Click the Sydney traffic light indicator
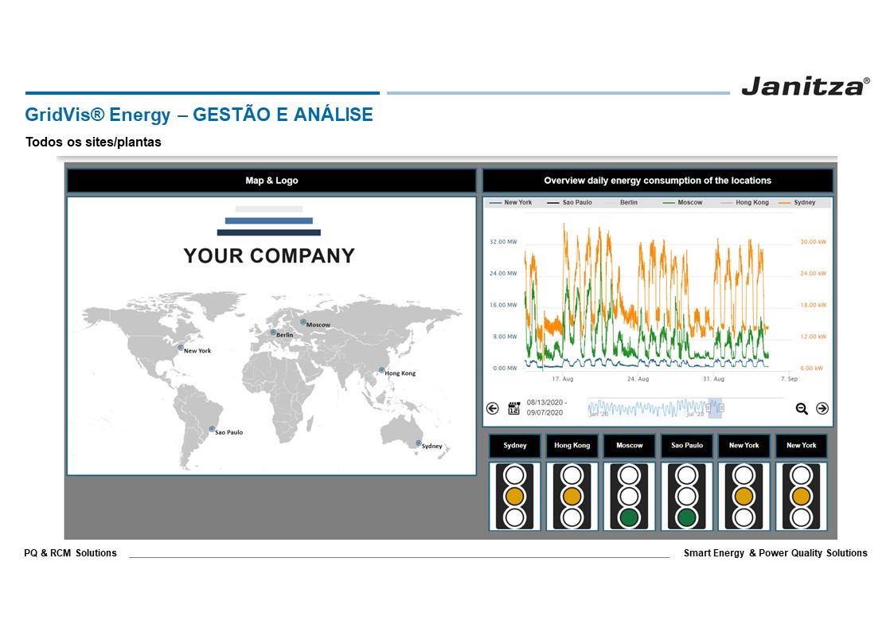 tap(515, 496)
